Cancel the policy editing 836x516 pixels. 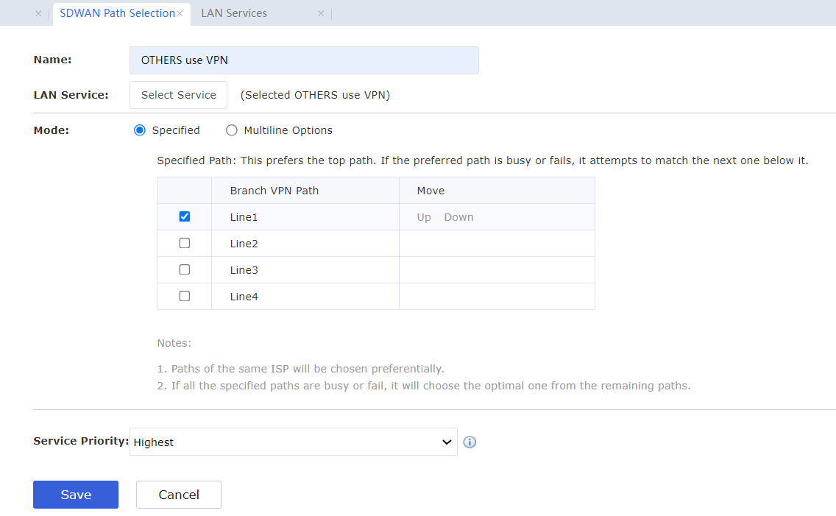(x=179, y=495)
